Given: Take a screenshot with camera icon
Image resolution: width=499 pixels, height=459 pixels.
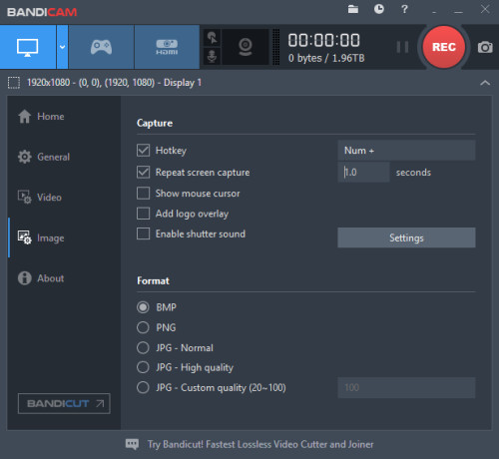Looking at the screenshot, I should 485,47.
